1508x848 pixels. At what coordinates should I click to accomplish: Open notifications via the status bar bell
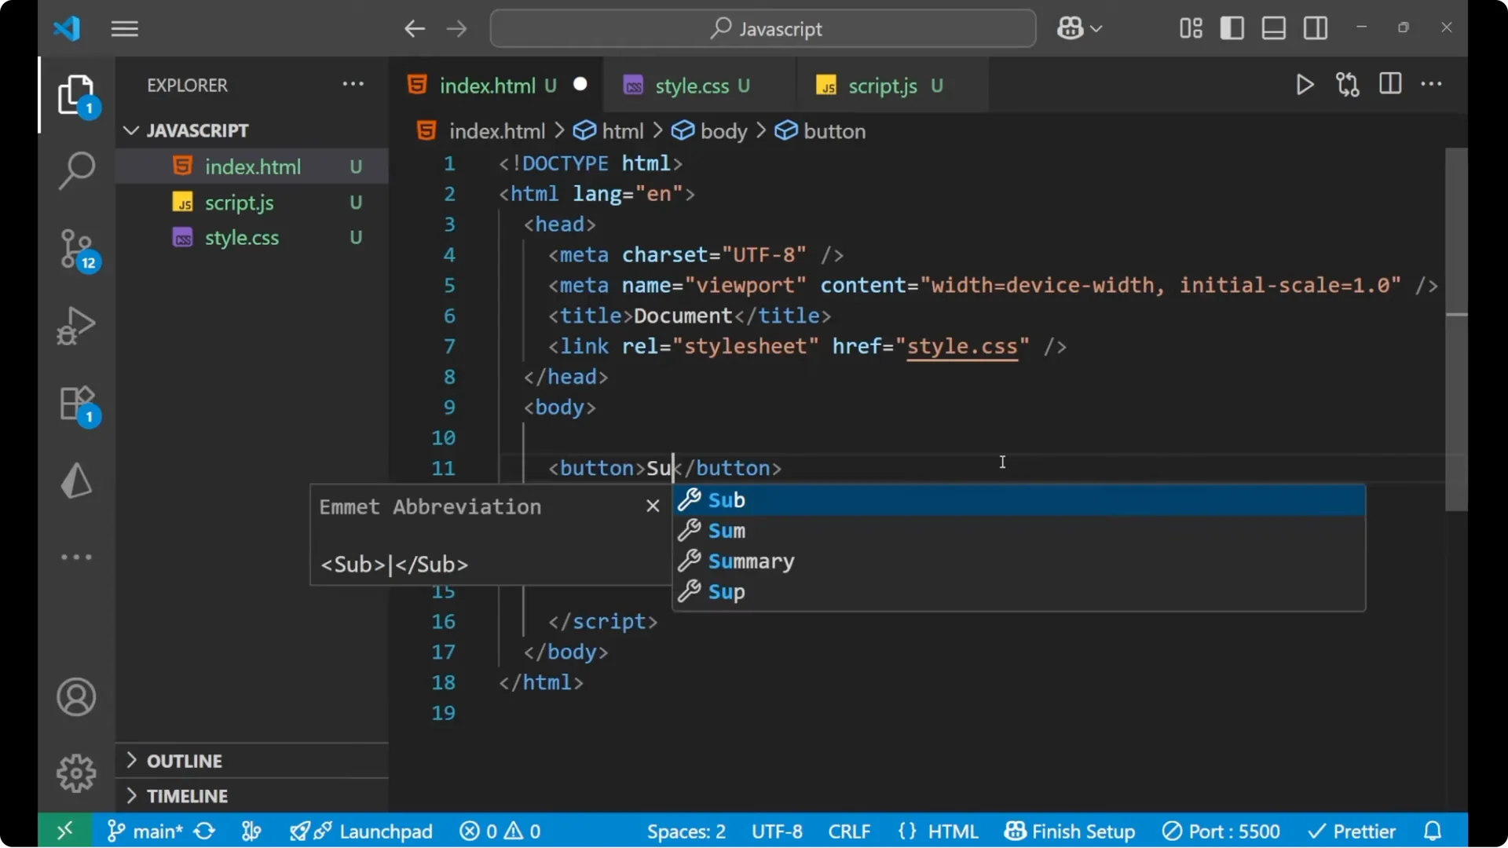[1433, 831]
